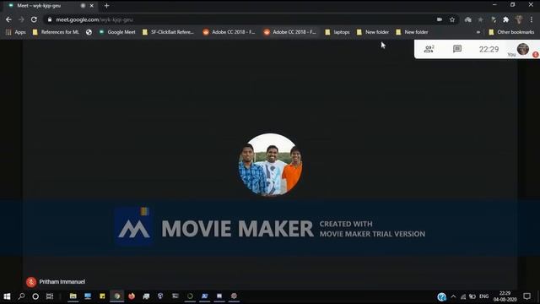This screenshot has width=540, height=304.
Task: Click the Pritham Immanuel name label
Action: (62, 281)
